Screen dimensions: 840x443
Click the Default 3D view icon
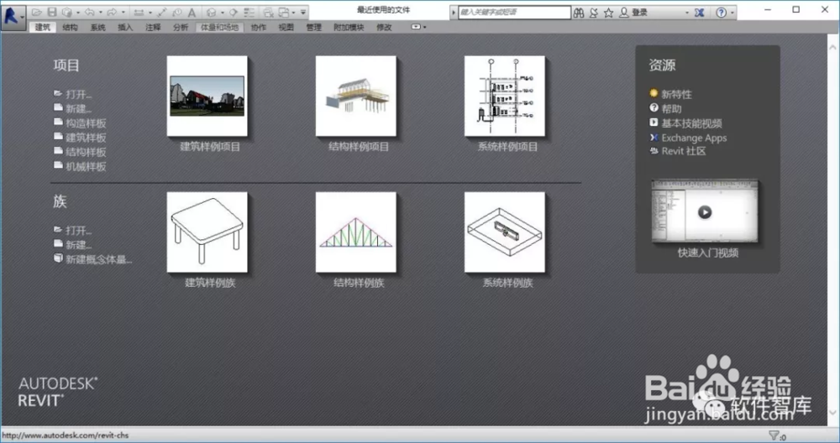211,12
